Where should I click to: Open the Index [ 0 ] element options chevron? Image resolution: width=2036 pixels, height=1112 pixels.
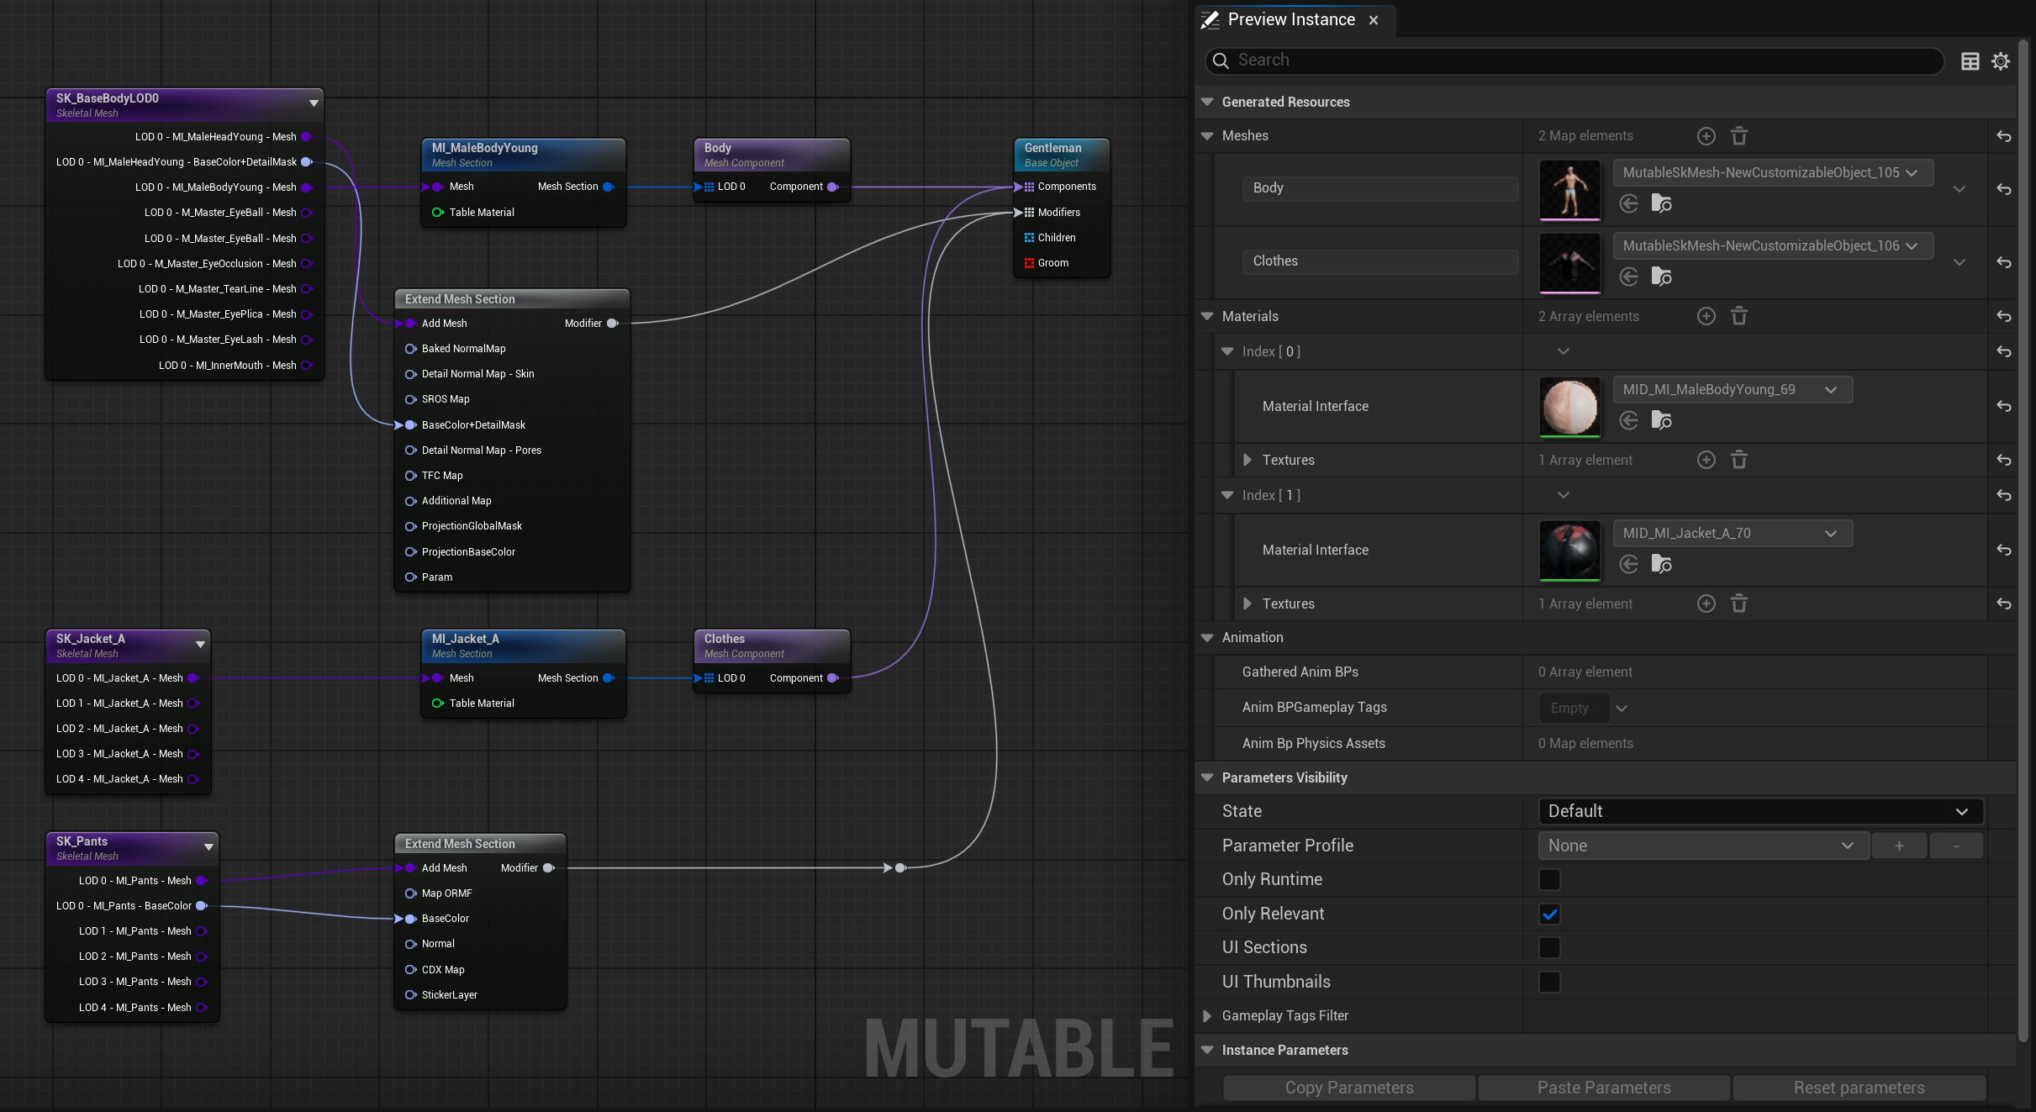click(x=1563, y=351)
